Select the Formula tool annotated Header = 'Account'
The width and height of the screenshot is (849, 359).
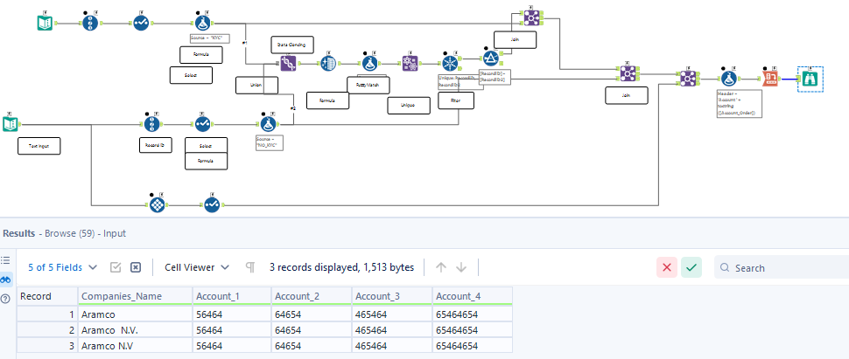[729, 79]
